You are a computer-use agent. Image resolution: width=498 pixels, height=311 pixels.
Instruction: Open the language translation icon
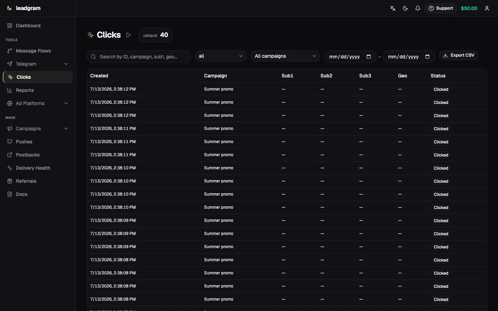pyautogui.click(x=393, y=8)
